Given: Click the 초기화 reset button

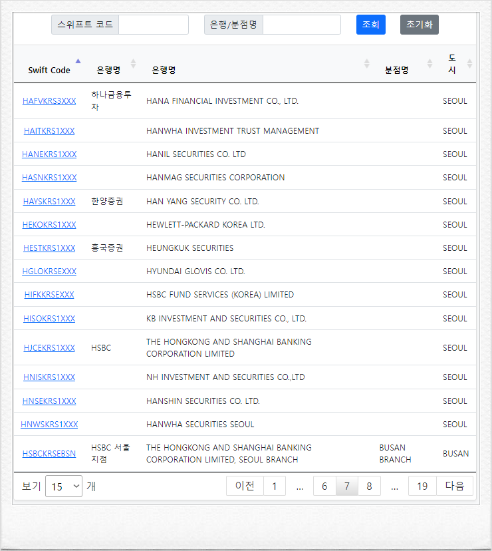Looking at the screenshot, I should click(420, 25).
